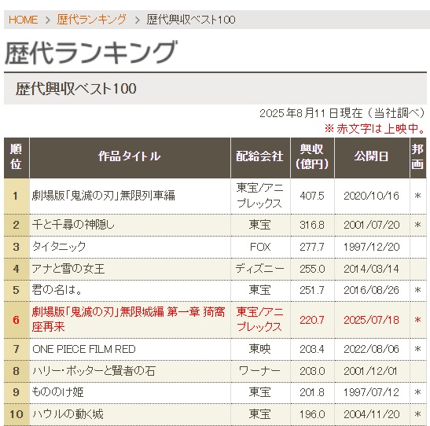
Task: Click the 公開日 column header
Action: pyautogui.click(x=372, y=158)
